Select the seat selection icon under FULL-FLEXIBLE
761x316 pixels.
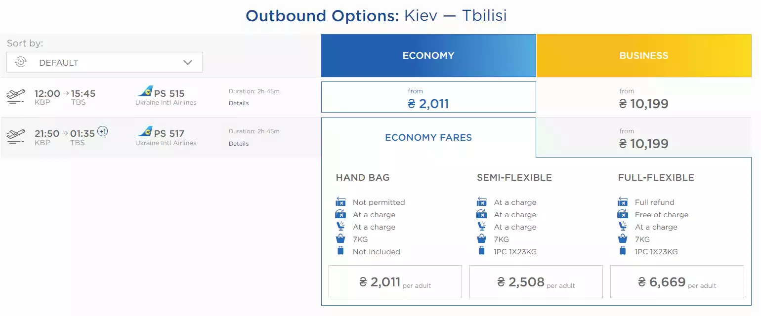pos(622,227)
